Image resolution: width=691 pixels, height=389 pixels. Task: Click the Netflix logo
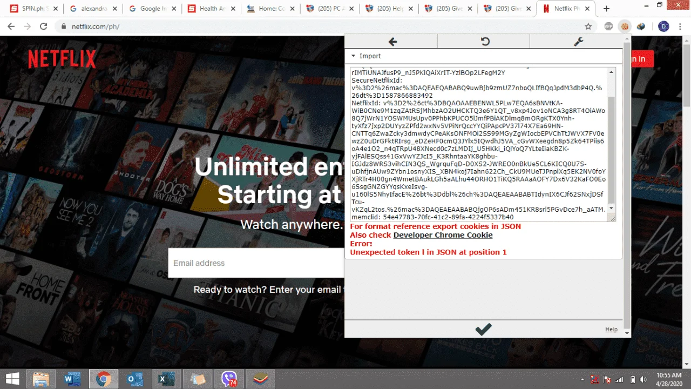pyautogui.click(x=62, y=59)
